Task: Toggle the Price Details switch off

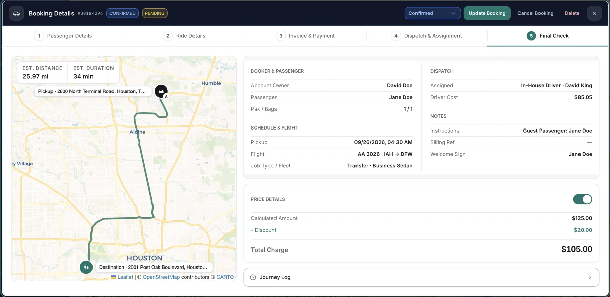Action: tap(583, 199)
